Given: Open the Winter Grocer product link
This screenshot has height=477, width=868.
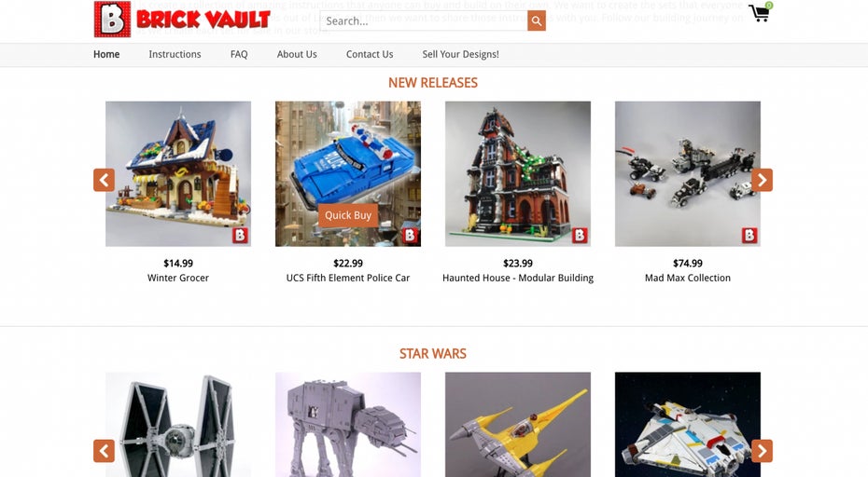Looking at the screenshot, I should point(177,278).
